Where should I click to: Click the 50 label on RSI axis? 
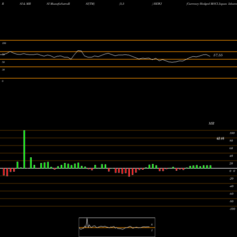pos(3,62)
